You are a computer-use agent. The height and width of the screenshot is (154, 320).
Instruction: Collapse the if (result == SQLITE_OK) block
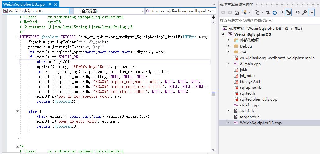pos(17,57)
